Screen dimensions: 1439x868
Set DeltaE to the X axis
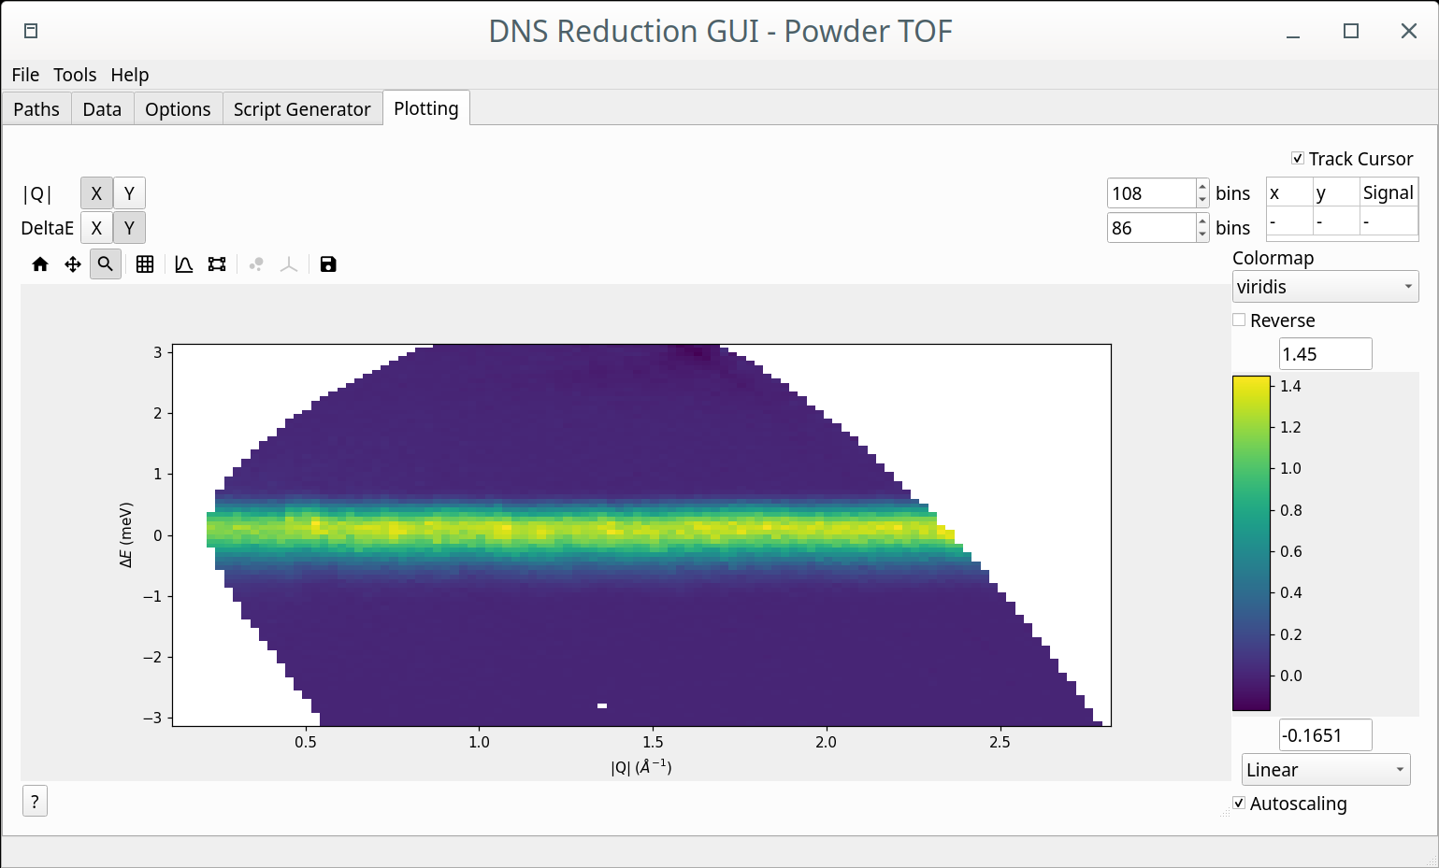[96, 228]
